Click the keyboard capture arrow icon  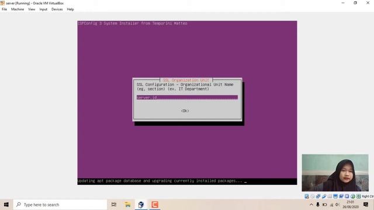358,196
